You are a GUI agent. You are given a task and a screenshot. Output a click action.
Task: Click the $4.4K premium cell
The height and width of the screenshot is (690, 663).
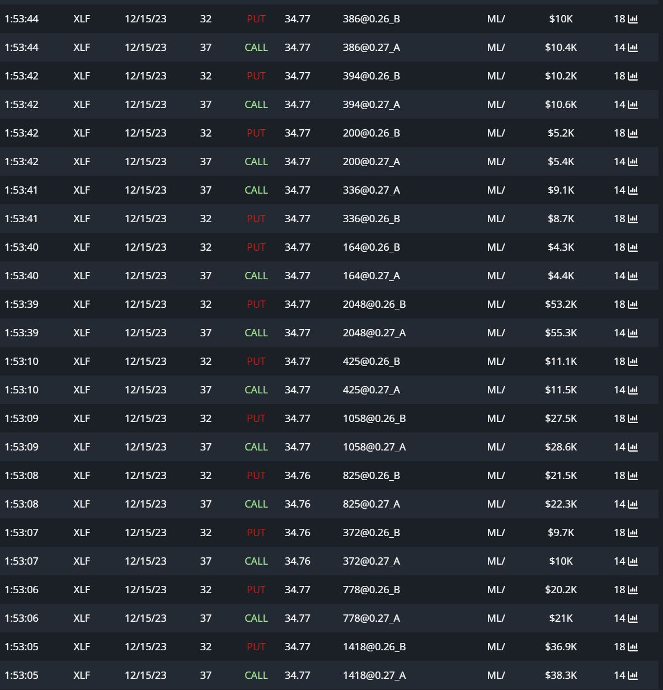[x=561, y=276]
